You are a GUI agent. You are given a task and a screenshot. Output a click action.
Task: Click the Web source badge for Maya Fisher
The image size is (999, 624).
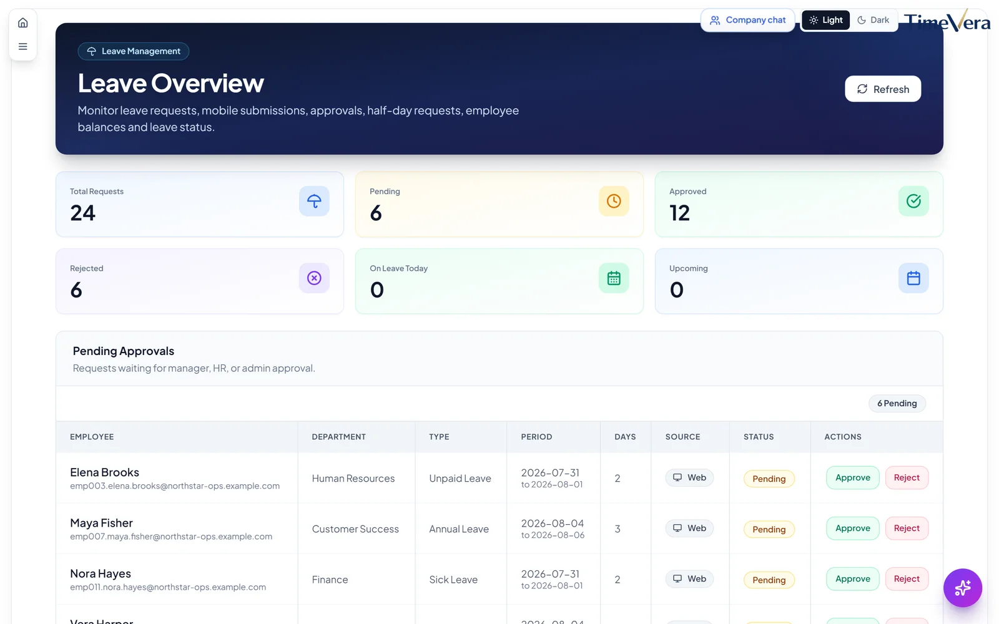coord(689,529)
